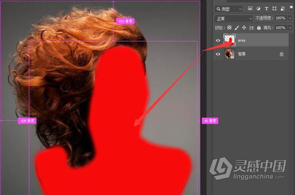
Task: Click the 背景 layer lock icon
Action: click(282, 54)
